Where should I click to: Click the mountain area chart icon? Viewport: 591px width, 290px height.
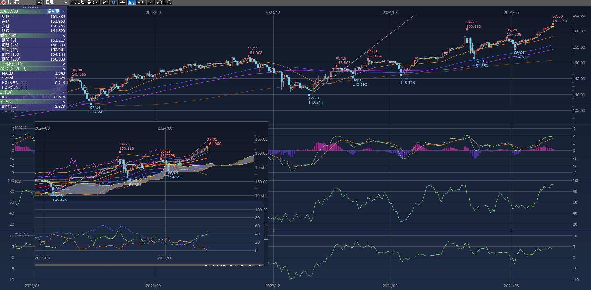122,3
